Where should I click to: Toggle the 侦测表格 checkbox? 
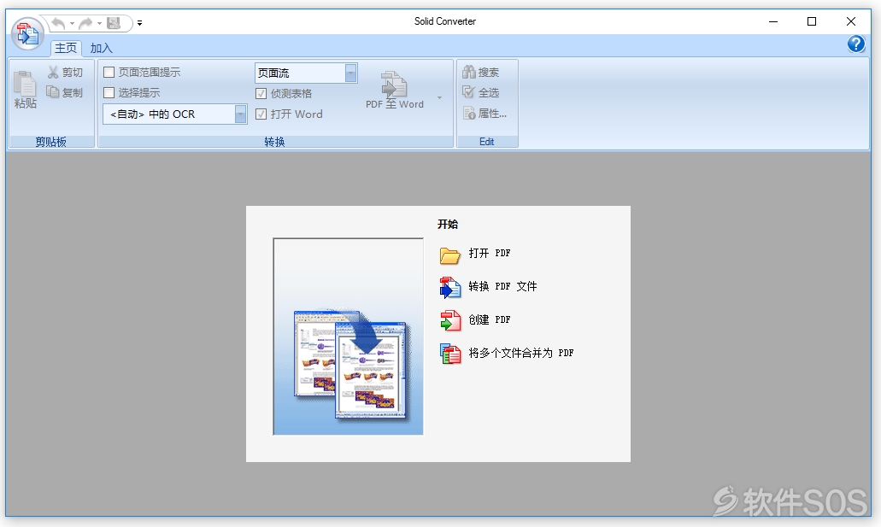click(x=261, y=93)
